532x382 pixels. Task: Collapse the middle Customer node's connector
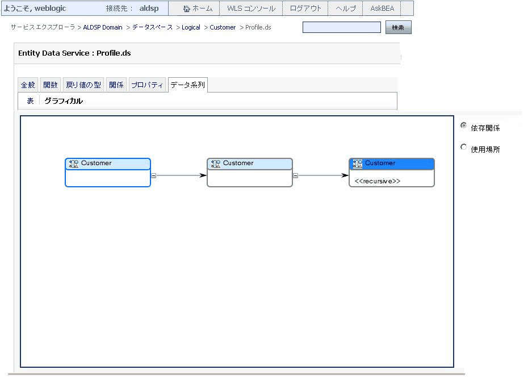[x=295, y=176]
